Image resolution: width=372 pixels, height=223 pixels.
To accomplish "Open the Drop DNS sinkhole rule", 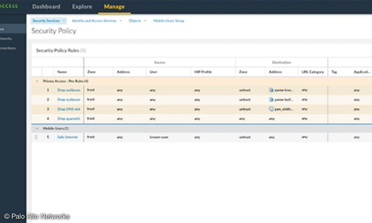I will [x=69, y=109].
